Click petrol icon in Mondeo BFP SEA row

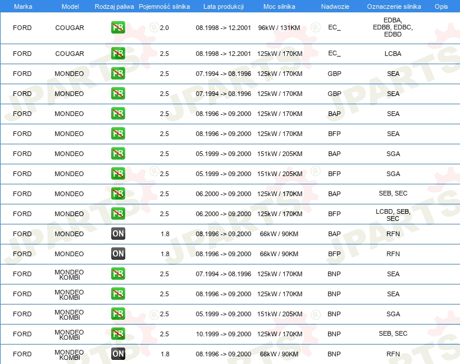[x=118, y=134]
